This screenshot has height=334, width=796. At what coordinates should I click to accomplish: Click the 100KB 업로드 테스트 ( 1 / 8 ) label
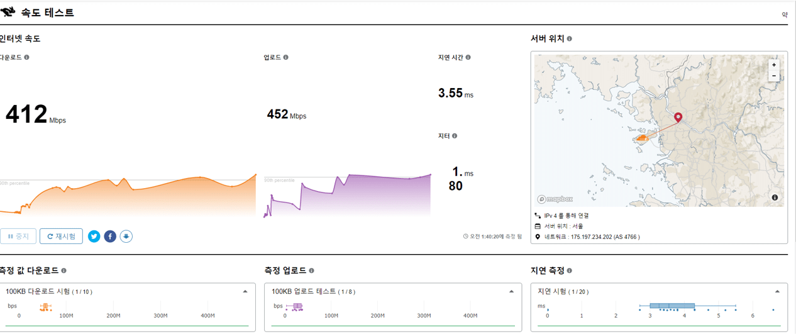click(313, 292)
